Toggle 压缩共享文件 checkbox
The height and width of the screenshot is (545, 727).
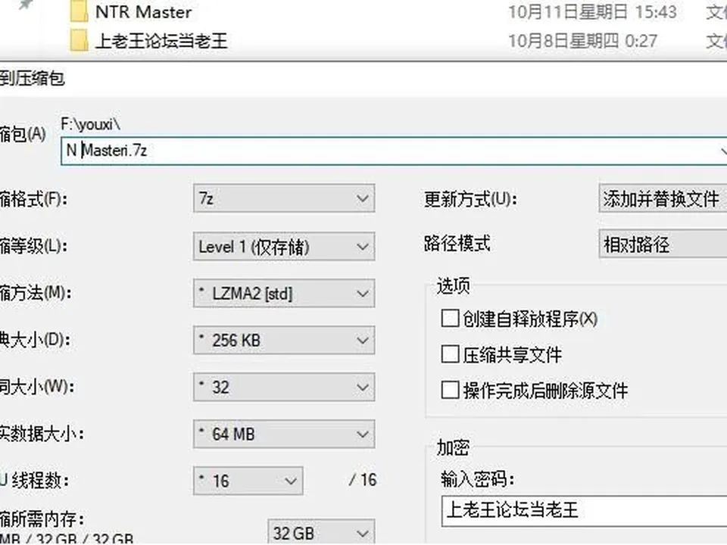[x=450, y=354]
